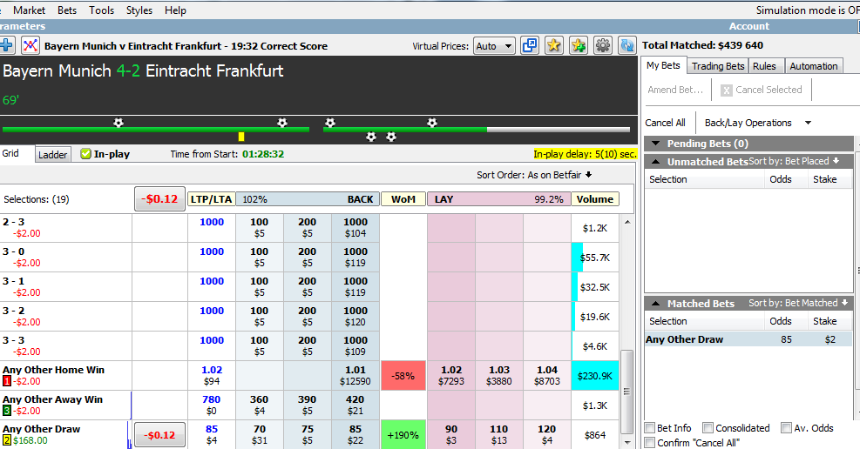Screen dimensions: 860x449
Task: Enable the Consolidated checkbox
Action: tap(708, 427)
